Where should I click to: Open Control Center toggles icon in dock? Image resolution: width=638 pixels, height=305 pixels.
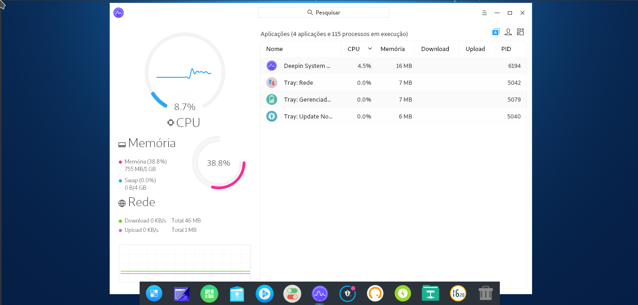(x=292, y=293)
